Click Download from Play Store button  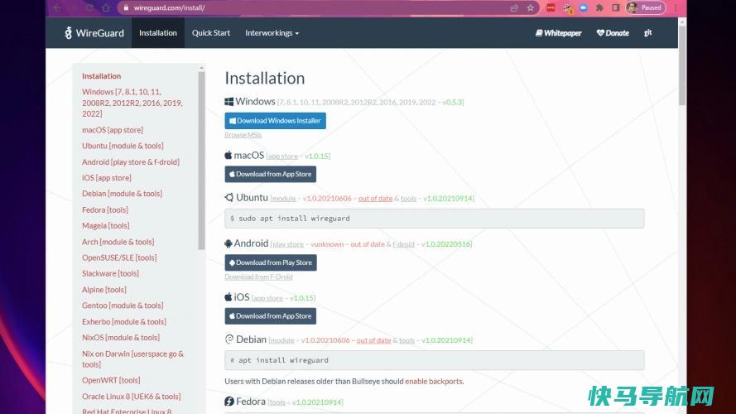(x=271, y=262)
